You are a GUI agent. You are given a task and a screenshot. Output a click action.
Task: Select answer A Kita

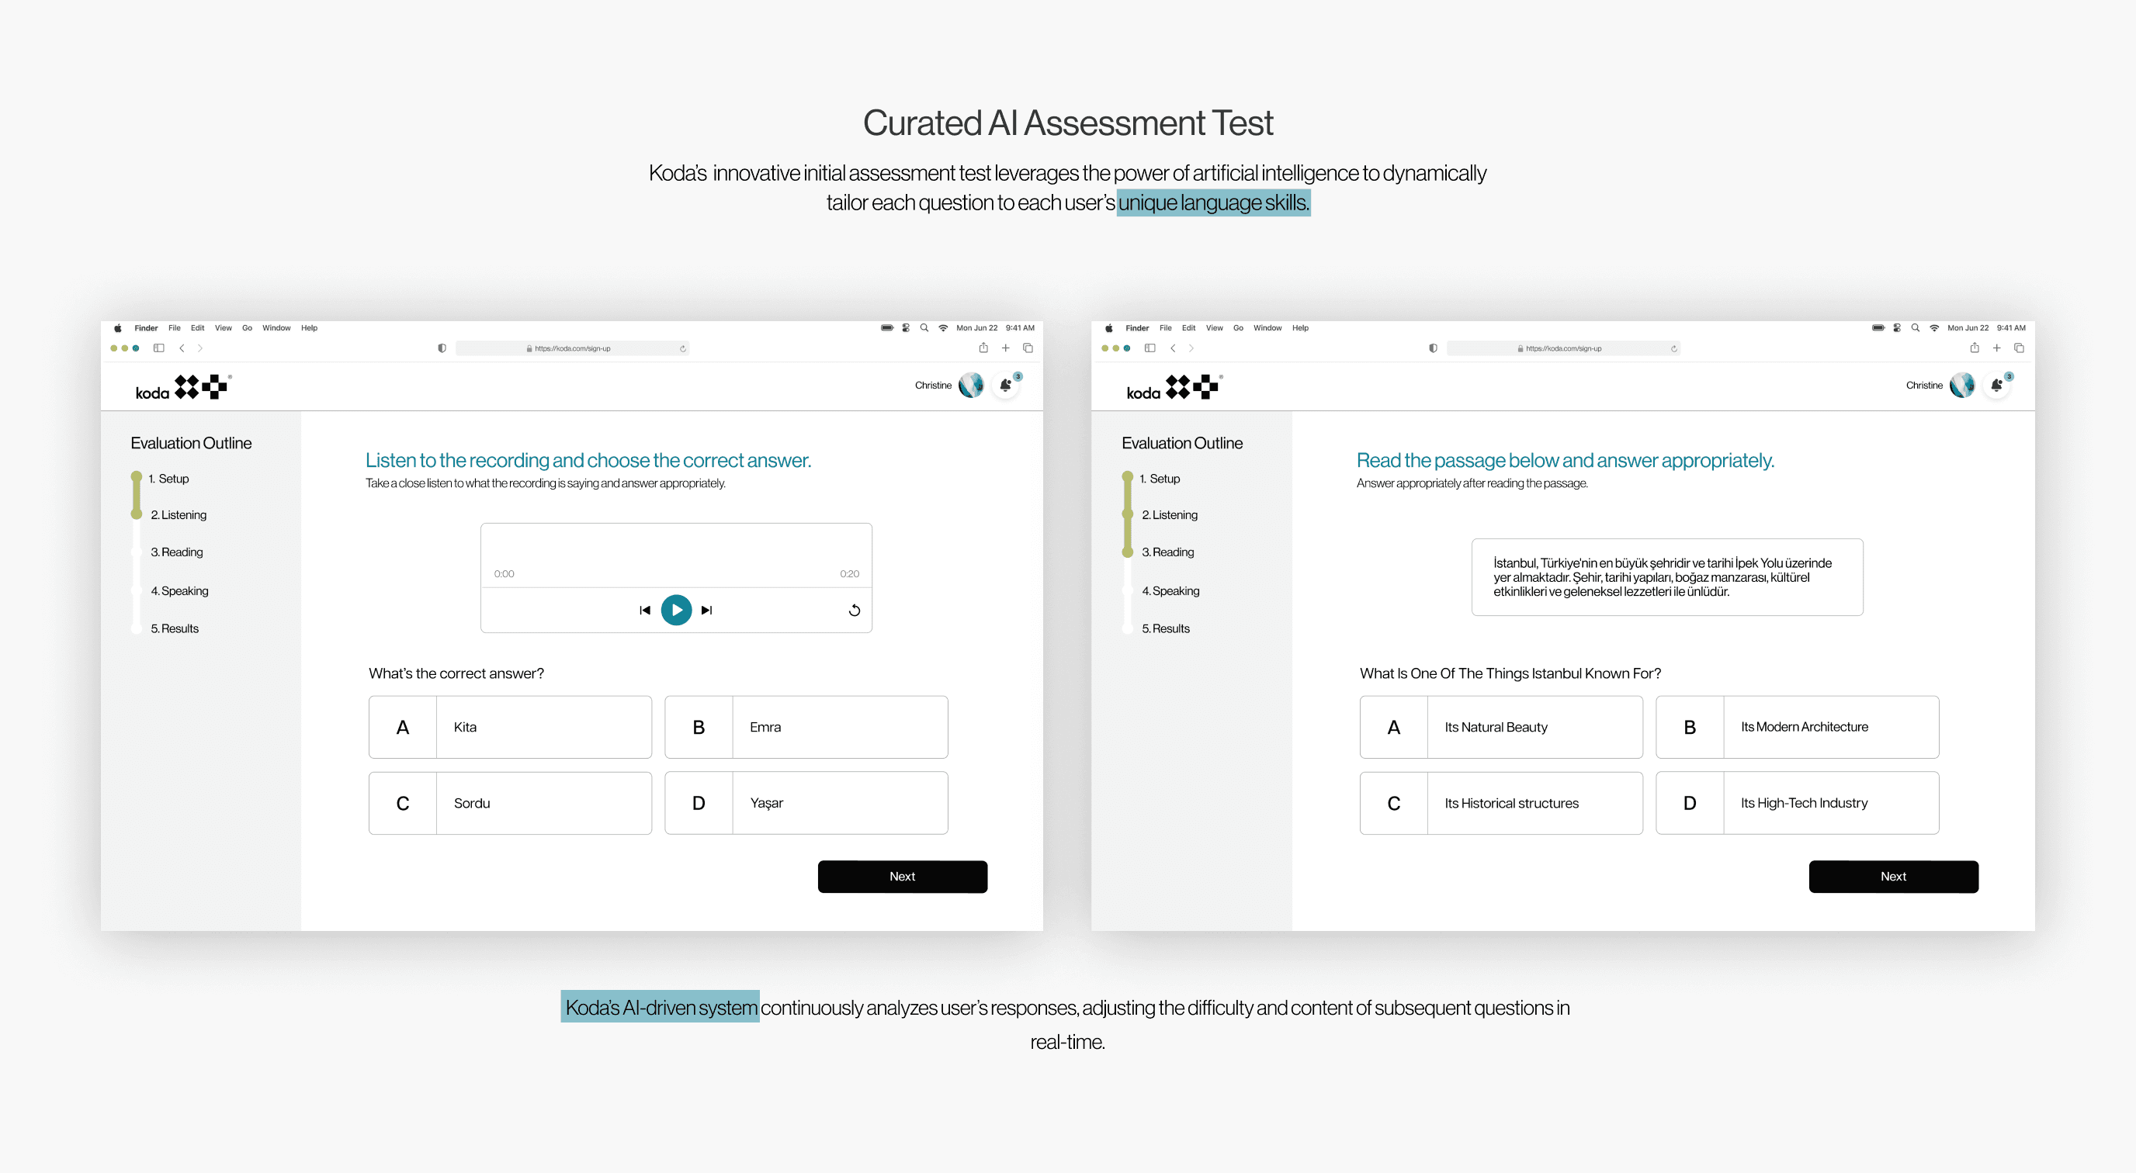(x=510, y=727)
